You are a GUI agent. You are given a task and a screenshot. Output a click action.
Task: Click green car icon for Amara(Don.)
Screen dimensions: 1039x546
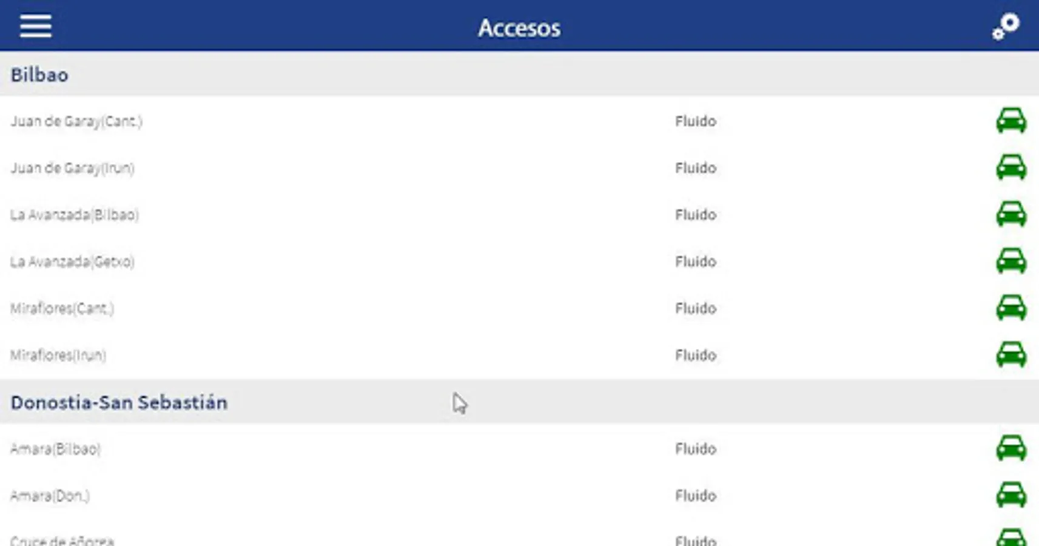click(x=1010, y=495)
